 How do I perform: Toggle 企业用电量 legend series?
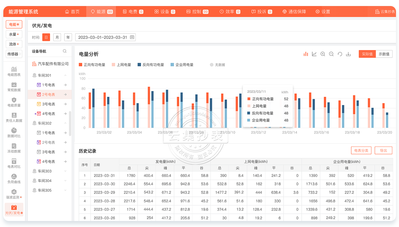(182, 65)
